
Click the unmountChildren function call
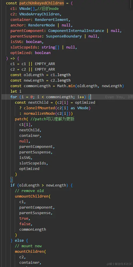32,196
